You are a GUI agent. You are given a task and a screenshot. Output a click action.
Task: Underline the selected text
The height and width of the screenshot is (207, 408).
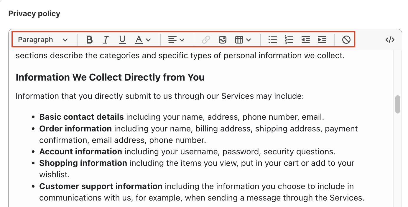tap(122, 40)
